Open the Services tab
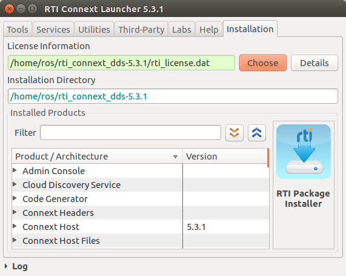The height and width of the screenshot is (276, 346). pyautogui.click(x=53, y=29)
